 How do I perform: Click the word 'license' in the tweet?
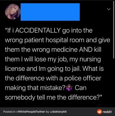click(x=15, y=69)
